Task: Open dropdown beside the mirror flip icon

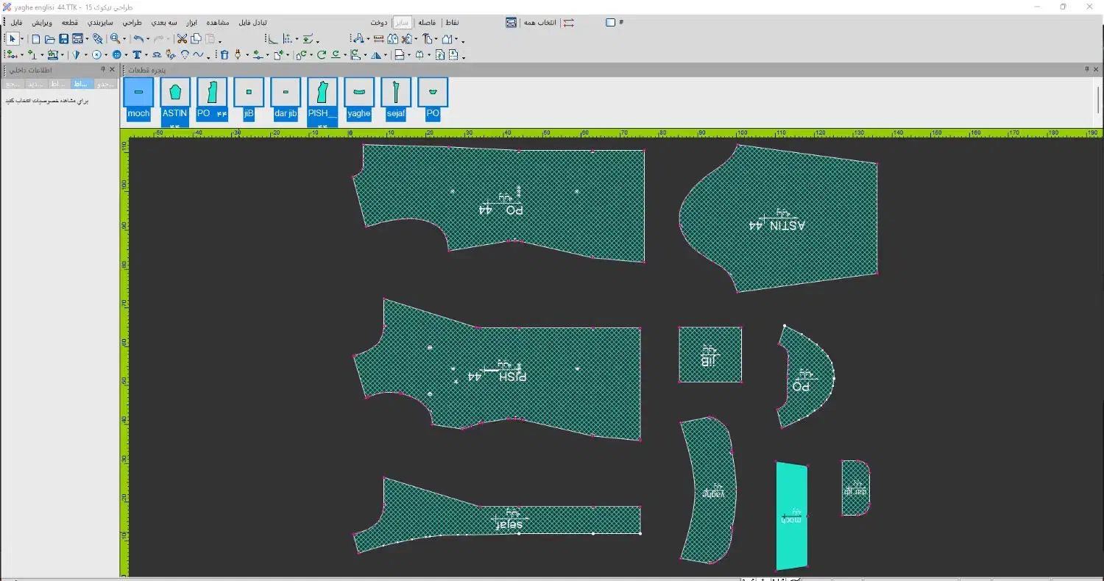Action: click(x=386, y=55)
